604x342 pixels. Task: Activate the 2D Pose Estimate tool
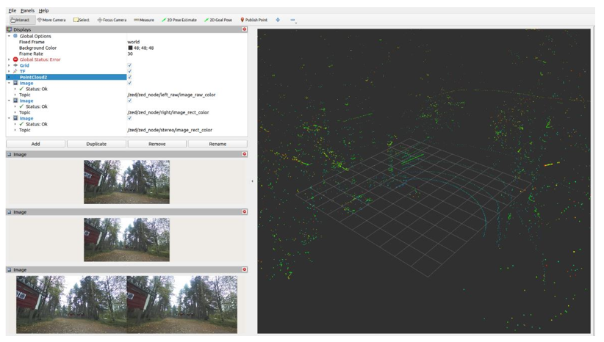[x=179, y=20]
